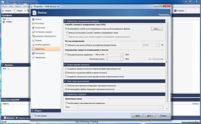
Task: Click the Завершение green checkmark icon
Action: 33,57
